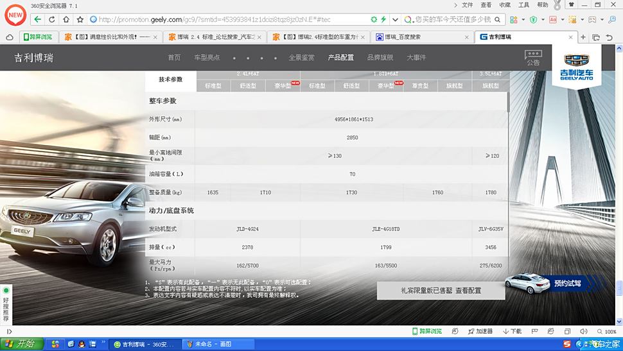This screenshot has width=623, height=351.
Task: Open the browser home page icon
Action: point(66,19)
